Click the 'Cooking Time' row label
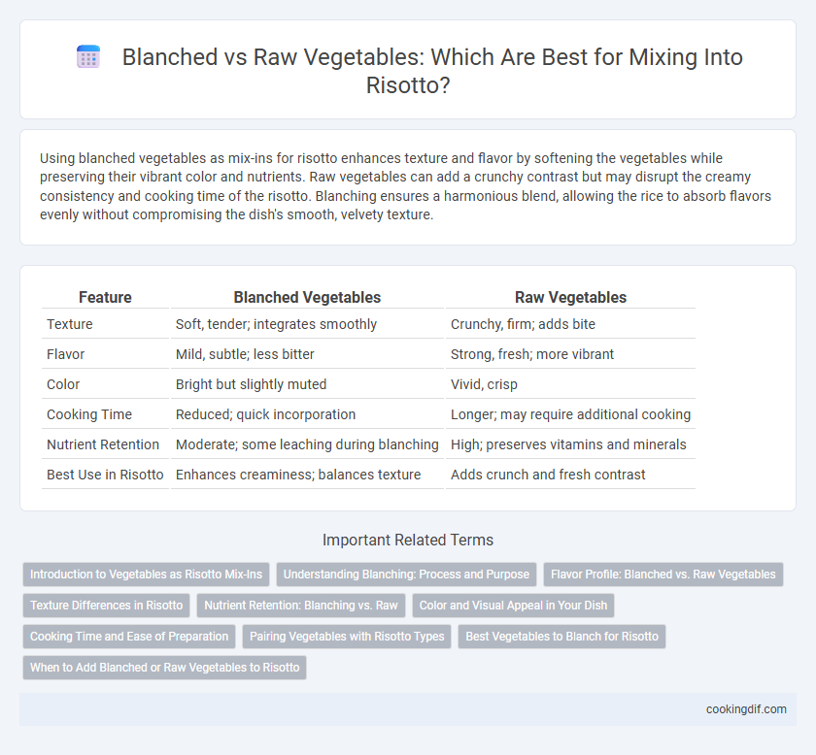Image resolution: width=816 pixels, height=755 pixels. click(x=89, y=414)
